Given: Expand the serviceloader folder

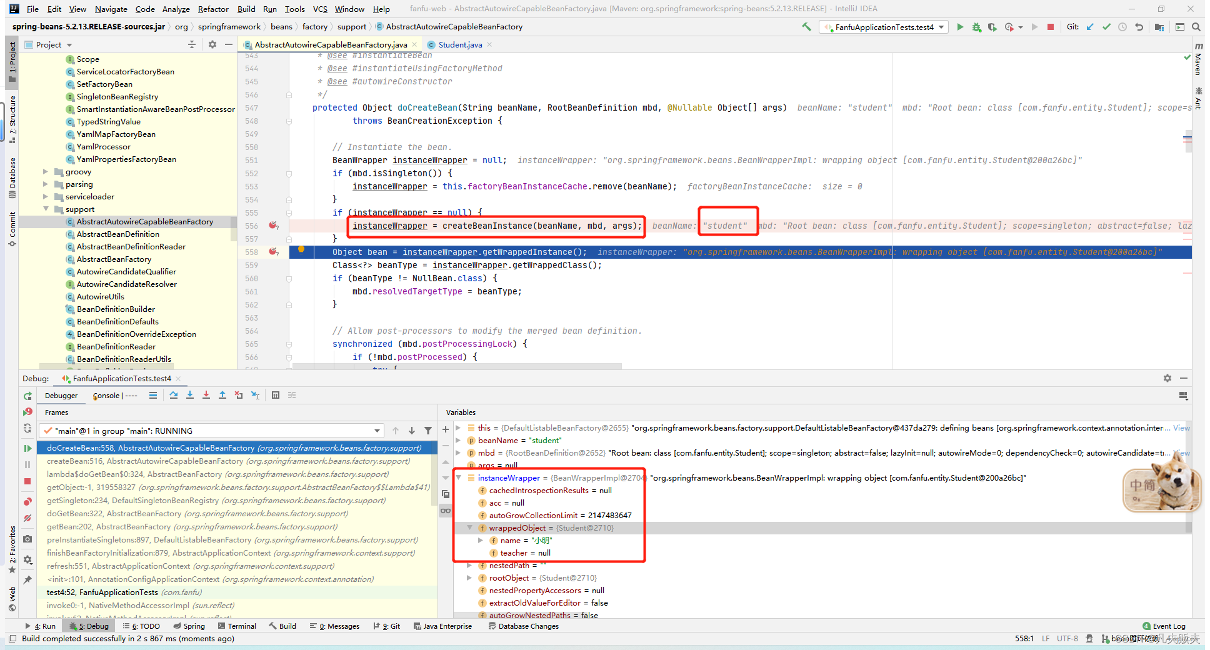Looking at the screenshot, I should (46, 196).
